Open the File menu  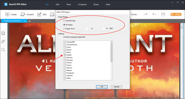pos(47,4)
